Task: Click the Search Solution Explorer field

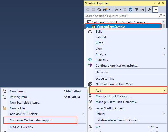Action: [x=121, y=16]
